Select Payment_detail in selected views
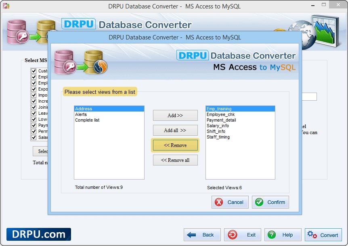 click(x=240, y=120)
